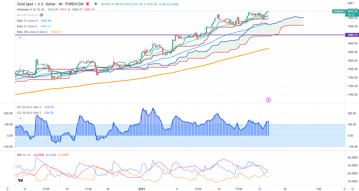The height and width of the screenshot is (191, 359).
Task: Click the TradingView logo in DMI pane
Action: pos(20,181)
